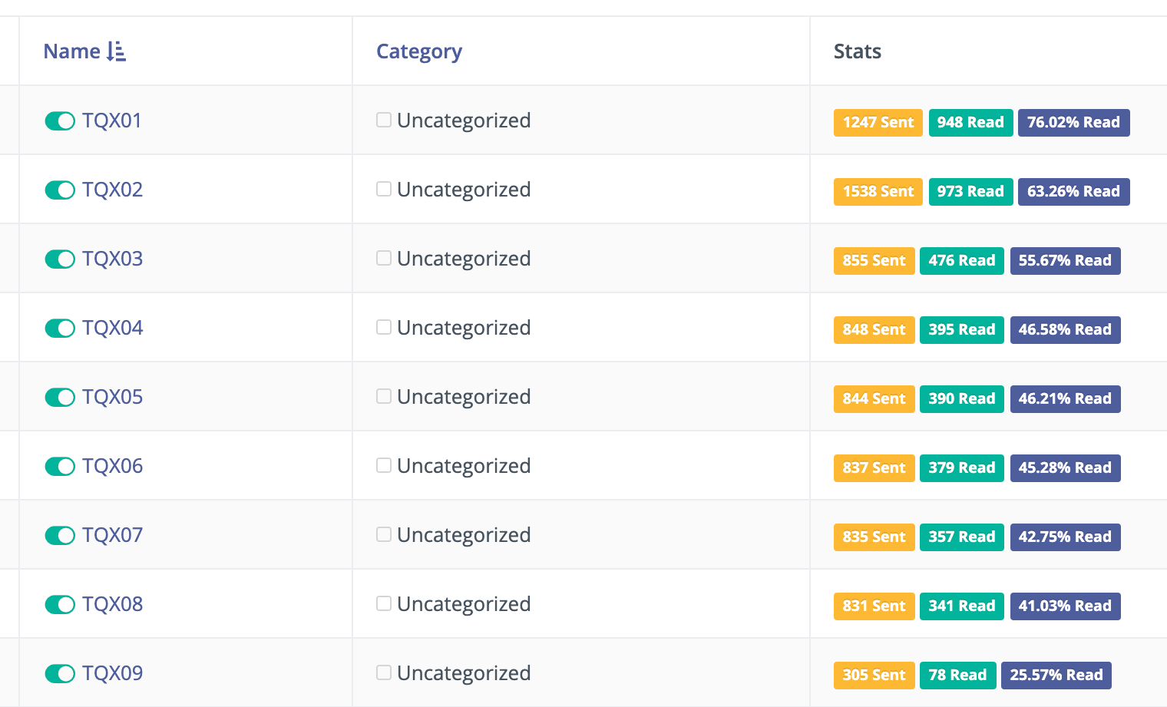The height and width of the screenshot is (707, 1167).
Task: Click the category folder icon in TQX07 row
Action: (x=384, y=534)
